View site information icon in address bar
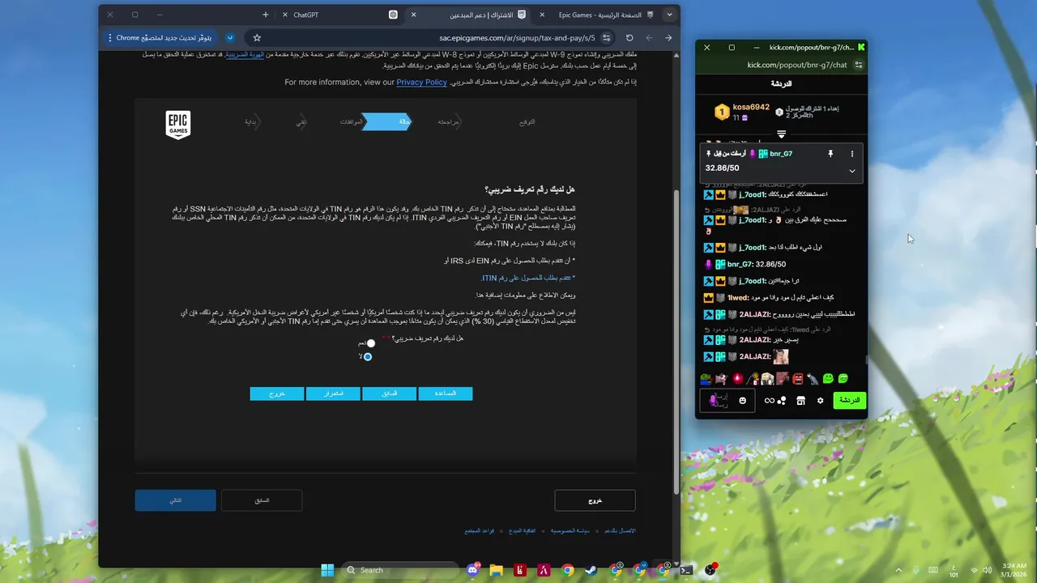Viewport: 1037px width, 583px height. 606,37
